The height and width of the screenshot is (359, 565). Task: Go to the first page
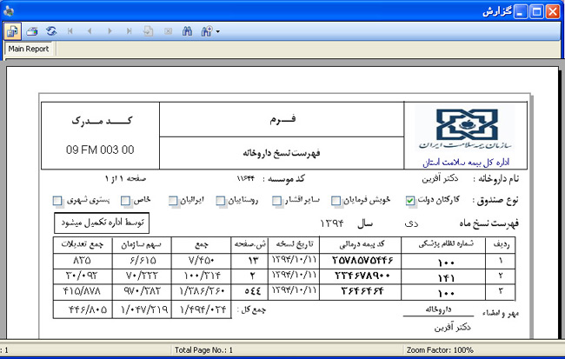(x=70, y=31)
